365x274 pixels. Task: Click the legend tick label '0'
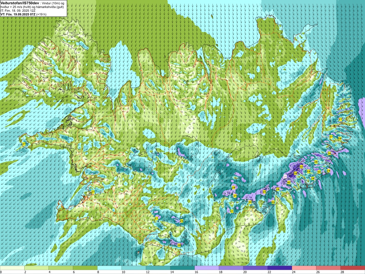tap(1, 272)
